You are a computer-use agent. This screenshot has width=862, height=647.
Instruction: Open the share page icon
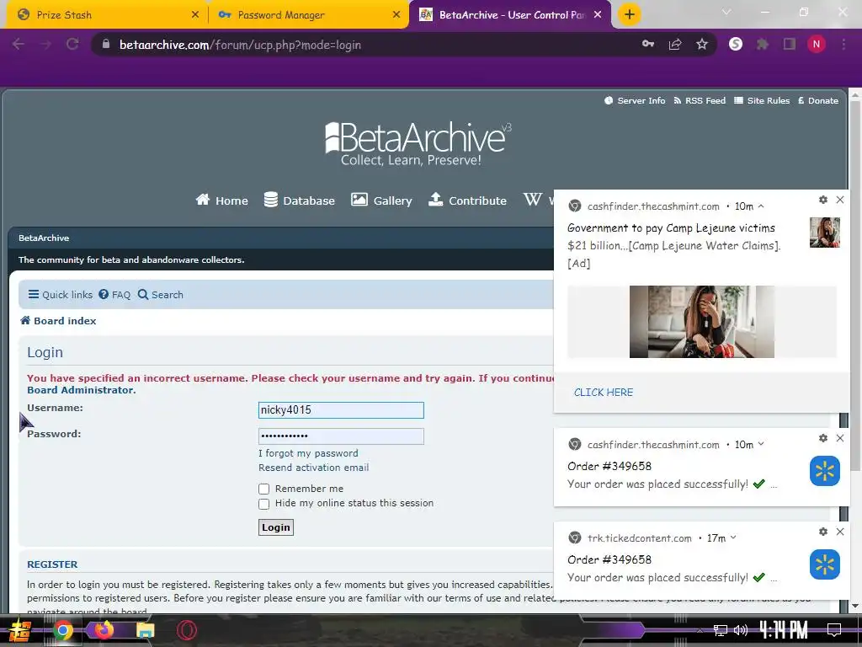[x=675, y=44]
